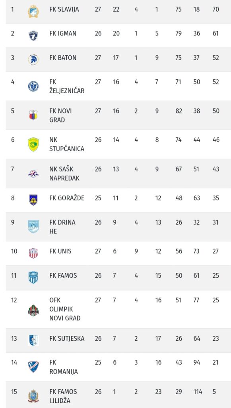Click the FK Baton helmet logo
This screenshot has height=408, width=231.
(x=33, y=60)
